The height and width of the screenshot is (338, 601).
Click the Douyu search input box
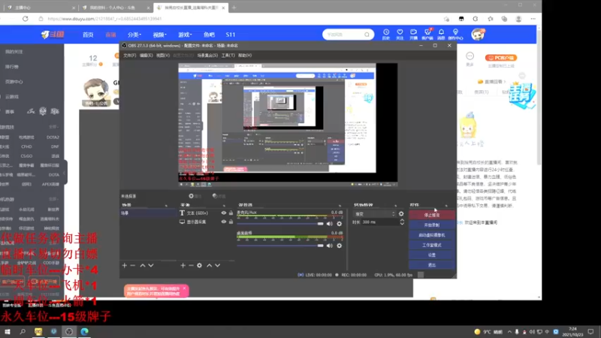click(343, 35)
